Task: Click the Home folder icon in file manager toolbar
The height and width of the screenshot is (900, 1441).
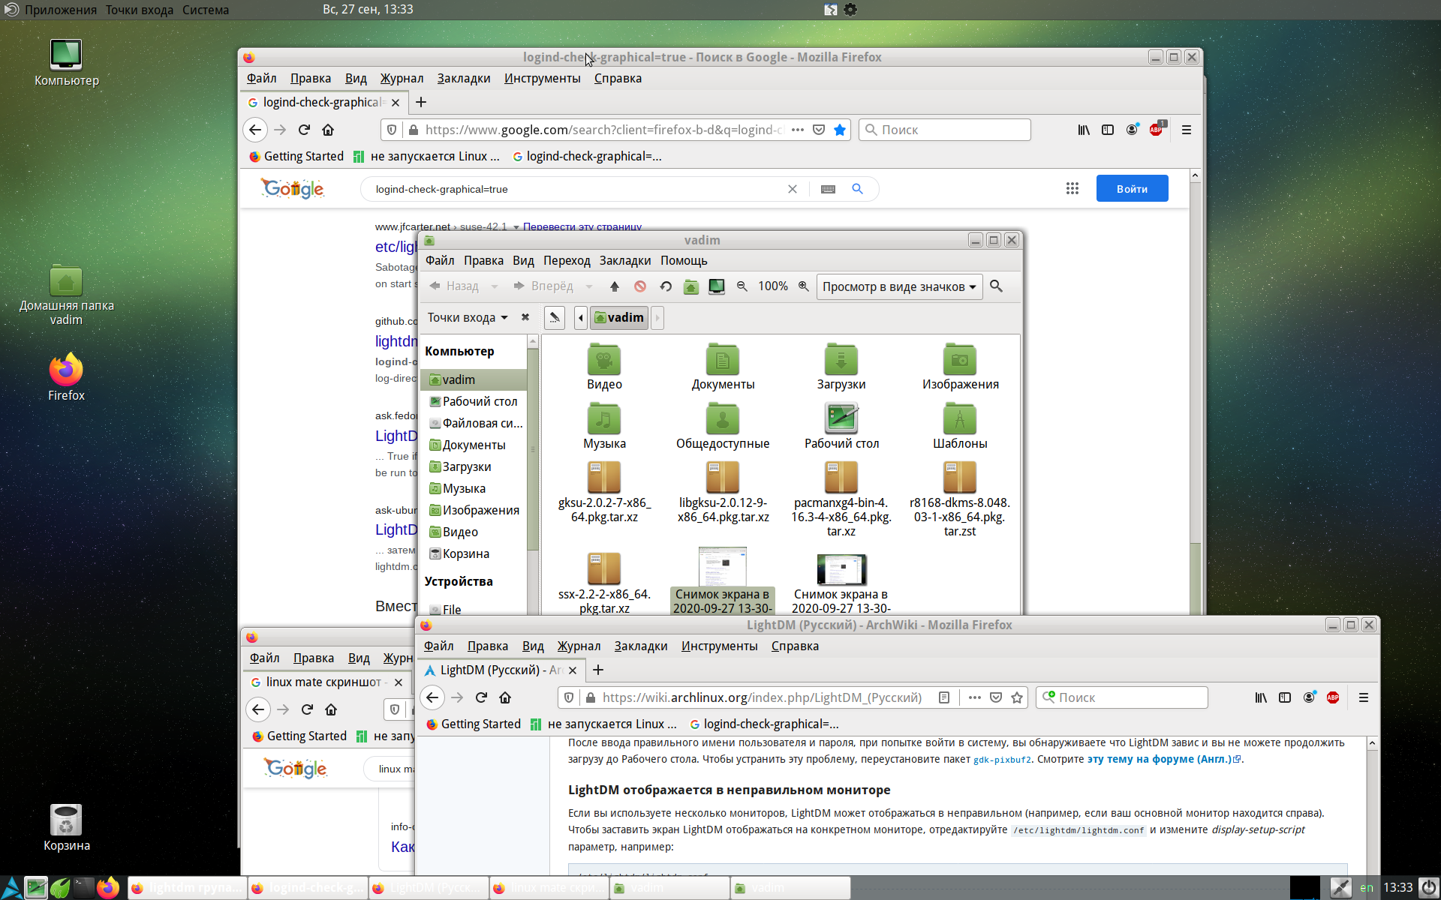Action: click(x=691, y=286)
